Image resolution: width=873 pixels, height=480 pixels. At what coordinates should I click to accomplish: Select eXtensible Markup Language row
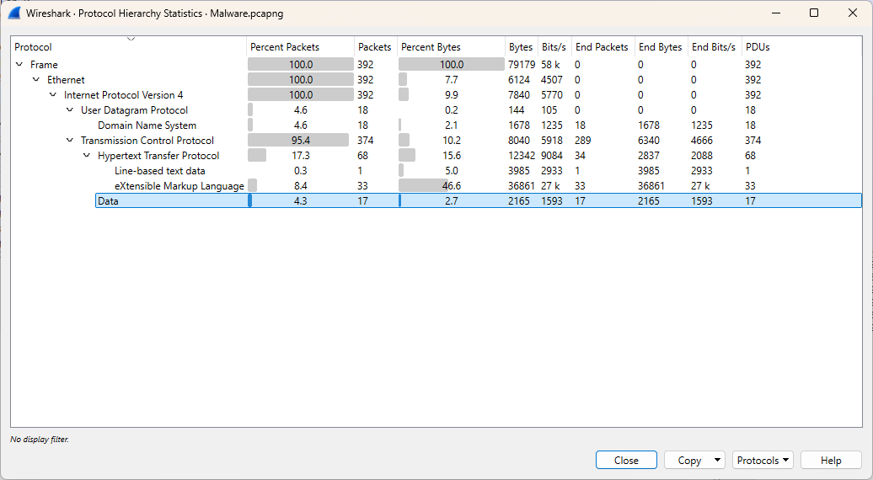[x=436, y=186]
